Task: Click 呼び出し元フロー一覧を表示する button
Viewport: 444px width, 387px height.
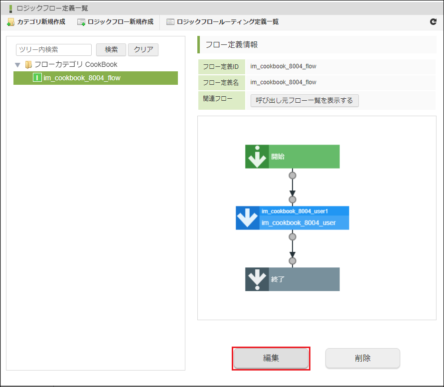Action: pyautogui.click(x=304, y=101)
